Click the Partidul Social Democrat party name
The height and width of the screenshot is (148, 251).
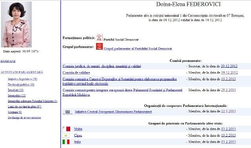click(121, 40)
